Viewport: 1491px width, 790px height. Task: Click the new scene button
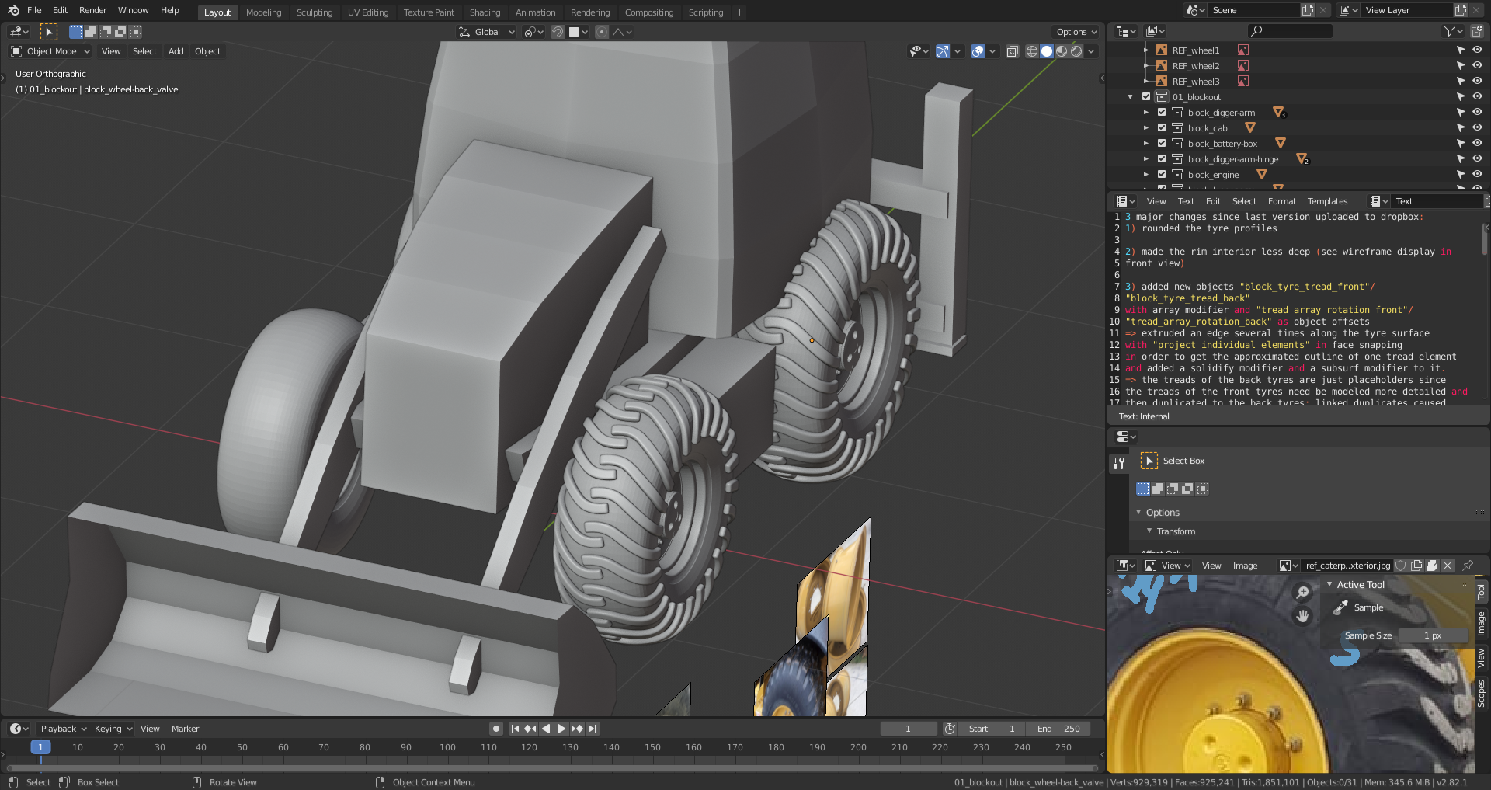(1308, 10)
